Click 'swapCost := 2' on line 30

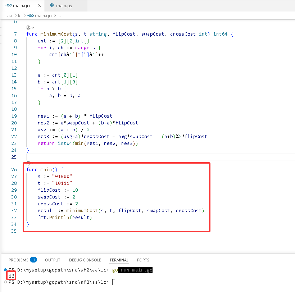click(56, 197)
